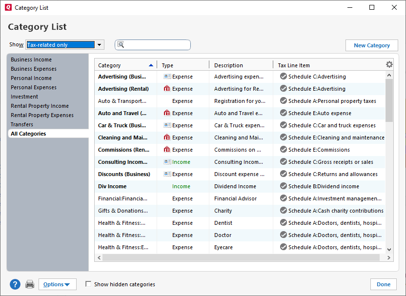The width and height of the screenshot is (406, 296).
Task: Click the Expense icon beside Car & Truck (Business)
Action: point(166,125)
